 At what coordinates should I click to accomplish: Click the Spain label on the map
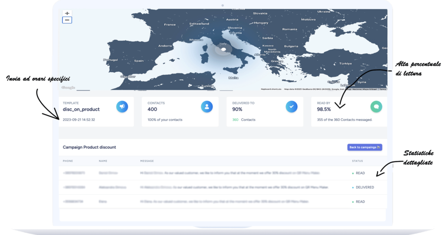click(x=139, y=61)
